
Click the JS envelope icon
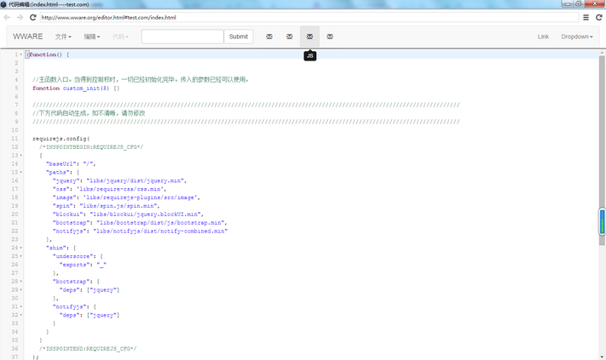[x=309, y=37]
